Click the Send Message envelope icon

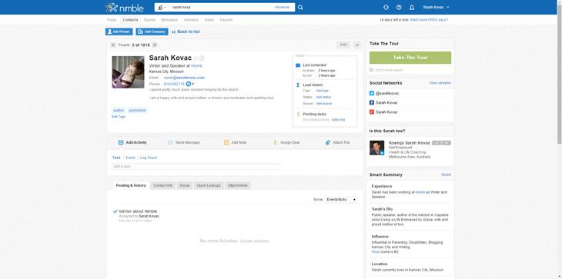pyautogui.click(x=170, y=143)
